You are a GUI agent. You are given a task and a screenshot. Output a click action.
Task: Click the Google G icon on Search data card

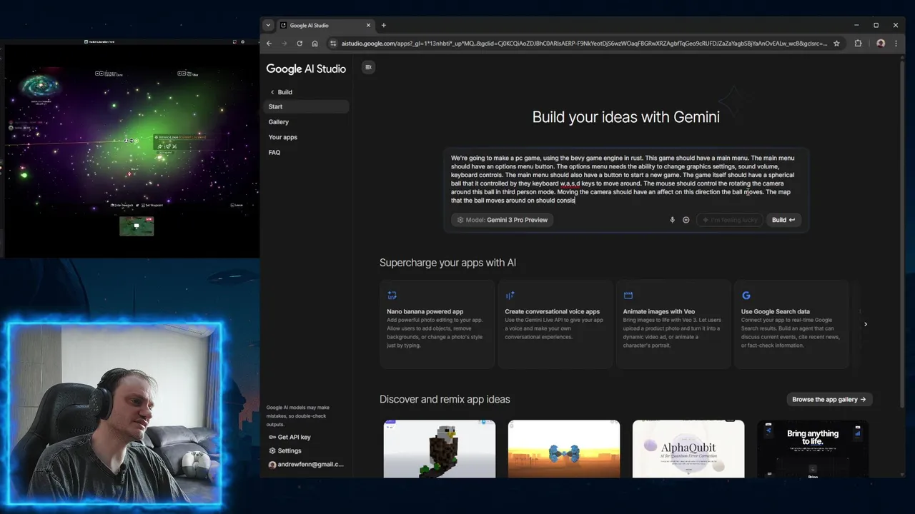click(746, 295)
